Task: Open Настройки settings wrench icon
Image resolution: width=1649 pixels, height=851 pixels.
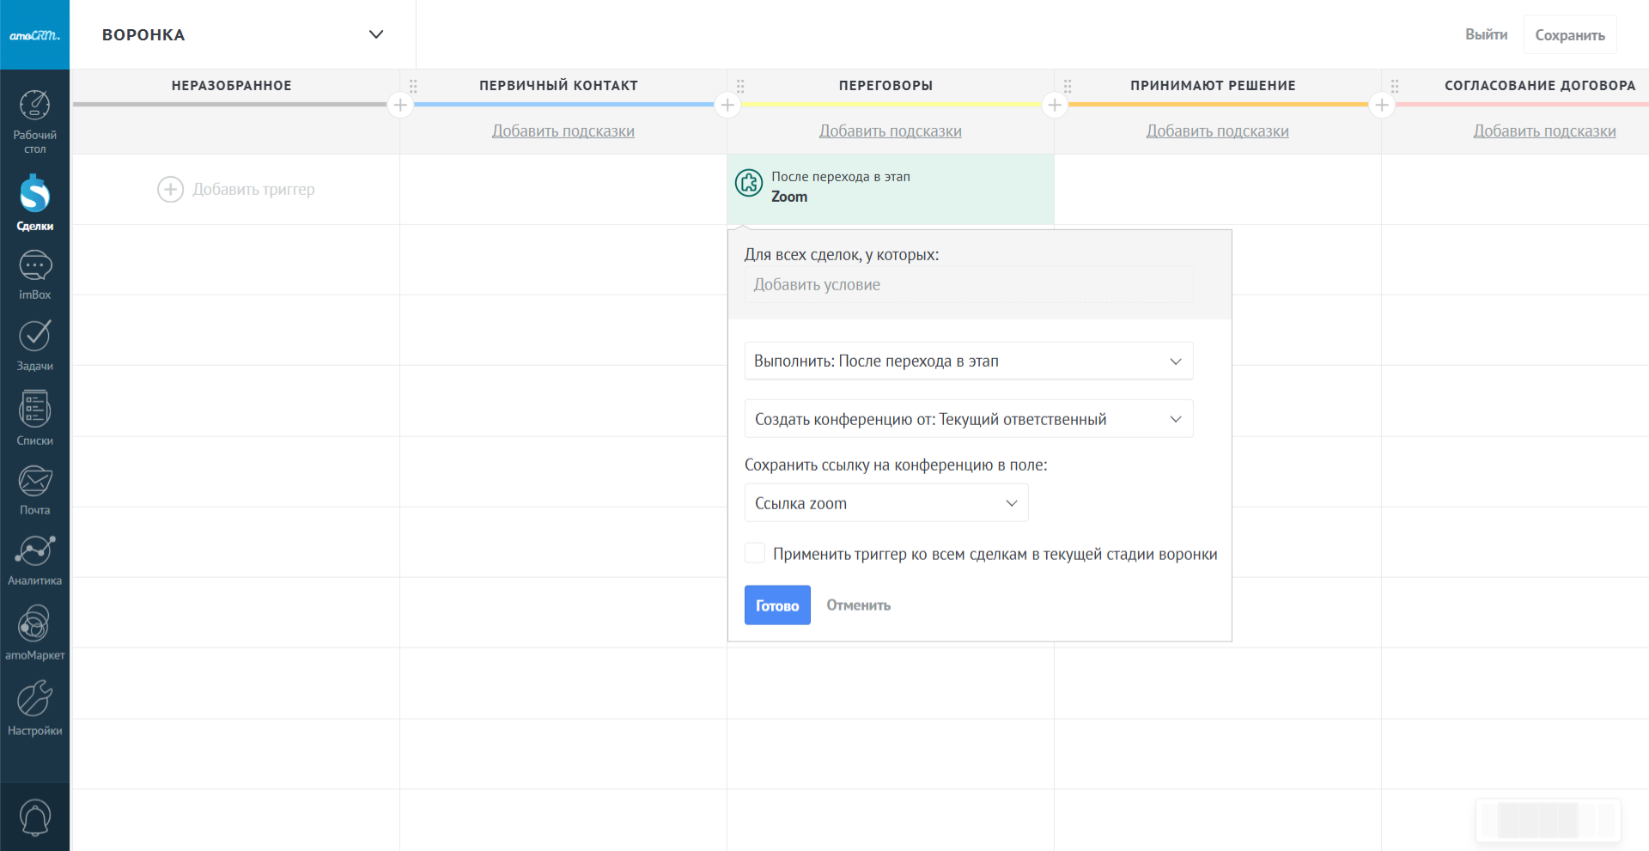Action: point(34,699)
